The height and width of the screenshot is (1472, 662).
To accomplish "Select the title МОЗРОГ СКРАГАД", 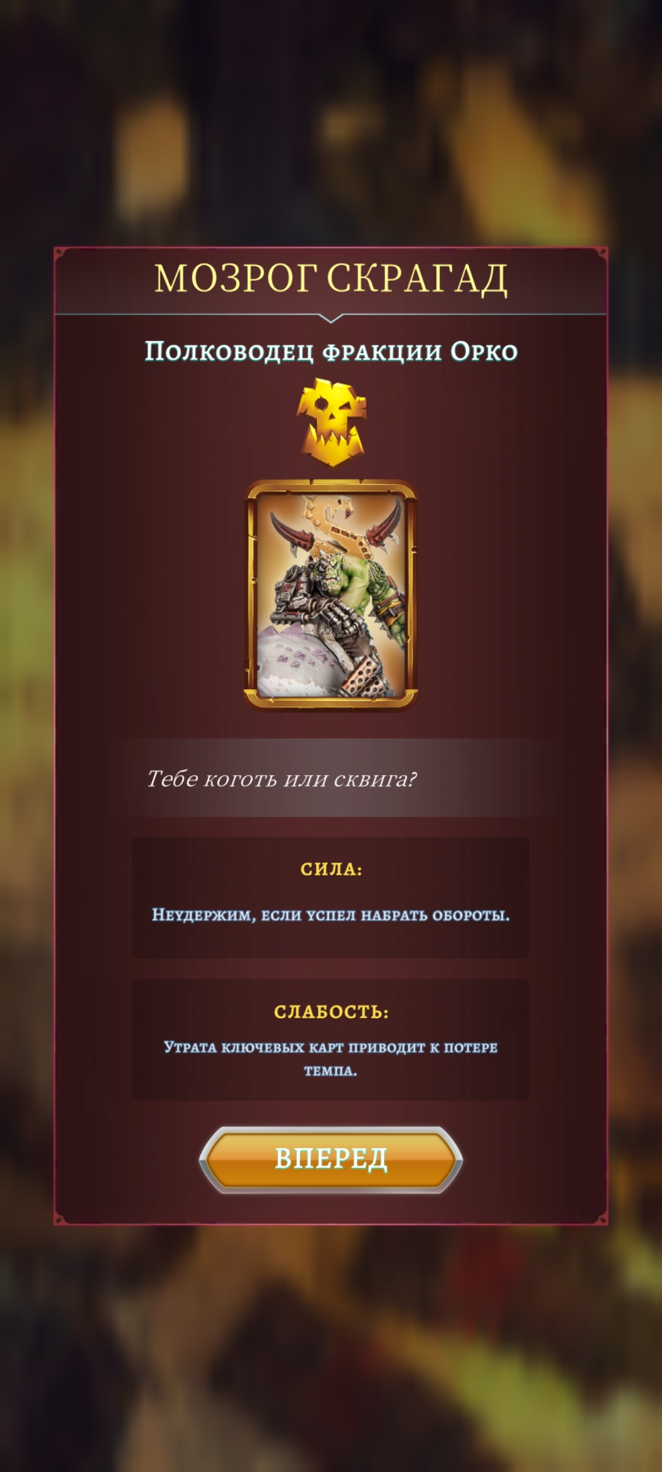I will tap(331, 278).
